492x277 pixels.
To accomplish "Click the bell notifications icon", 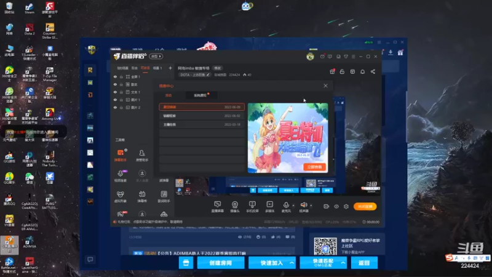I will (362, 71).
